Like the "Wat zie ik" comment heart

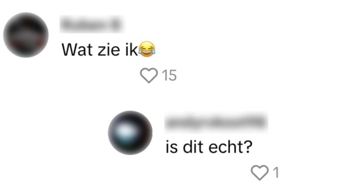point(149,75)
